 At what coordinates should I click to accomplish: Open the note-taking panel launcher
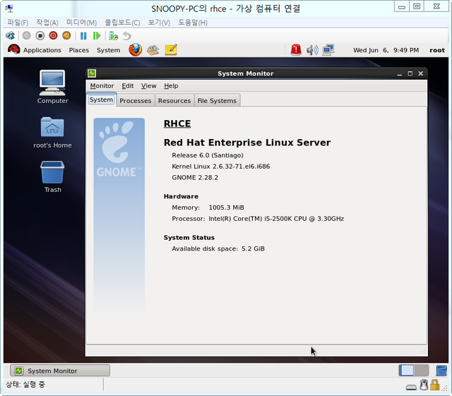click(171, 50)
